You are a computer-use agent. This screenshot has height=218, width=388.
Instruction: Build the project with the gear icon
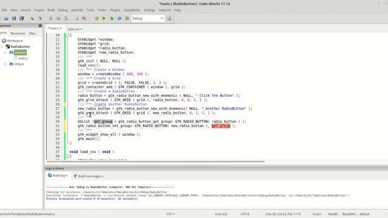[x=96, y=19]
